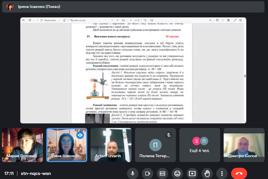268x179 pixels.
Task: Print the PDF document
Action: tap(217, 20)
